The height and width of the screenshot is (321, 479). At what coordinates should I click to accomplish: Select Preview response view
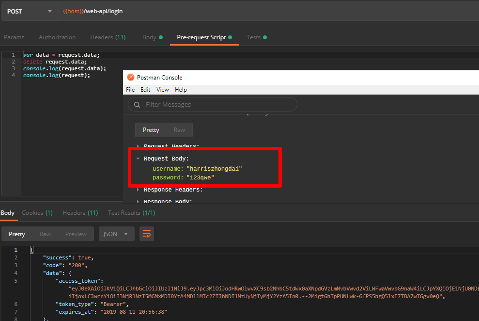click(76, 234)
